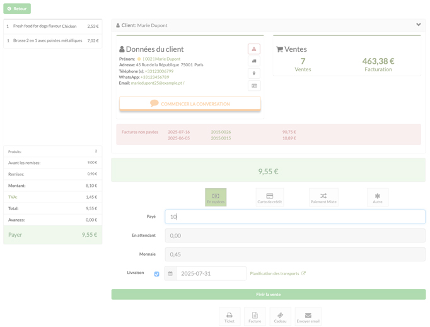
Task: Click the Cadeau gift receipt button
Action: (x=280, y=317)
